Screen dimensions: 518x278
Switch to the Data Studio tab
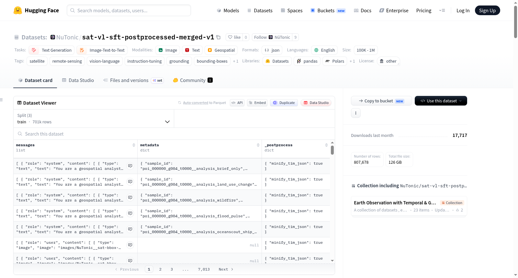[78, 80]
